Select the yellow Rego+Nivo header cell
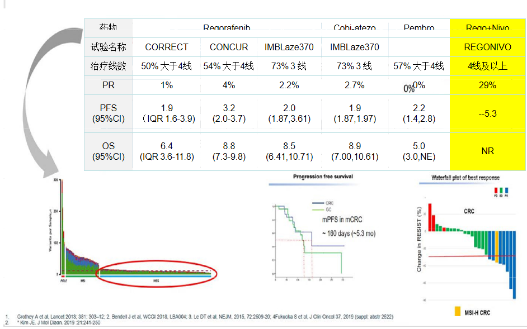527x329 pixels. (x=487, y=27)
